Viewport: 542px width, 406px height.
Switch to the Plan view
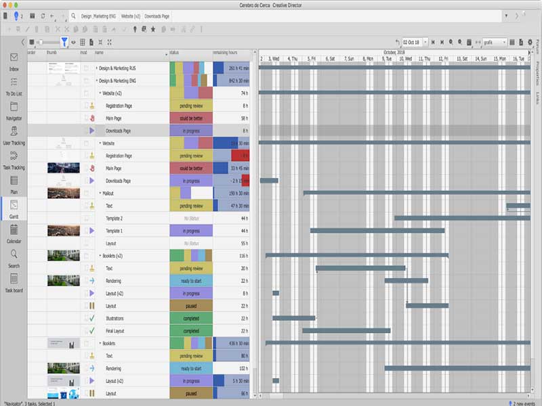pos(14,185)
